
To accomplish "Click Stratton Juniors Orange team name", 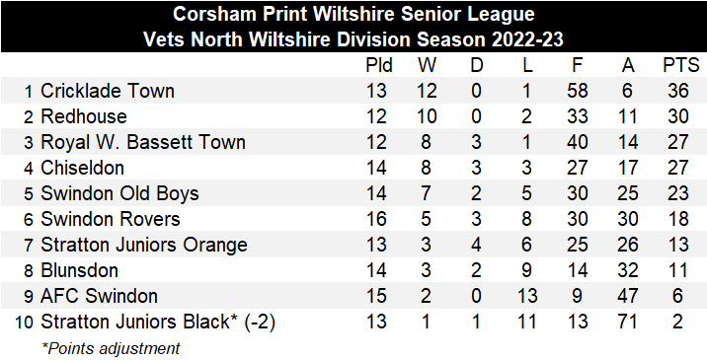I will (144, 246).
